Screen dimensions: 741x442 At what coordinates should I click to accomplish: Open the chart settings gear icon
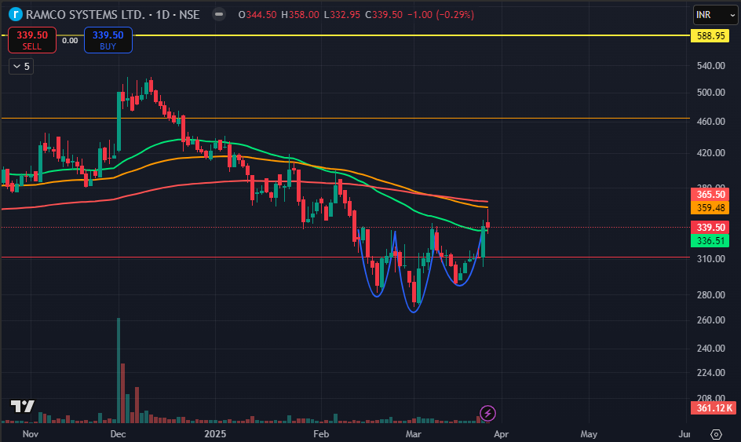coord(716,434)
